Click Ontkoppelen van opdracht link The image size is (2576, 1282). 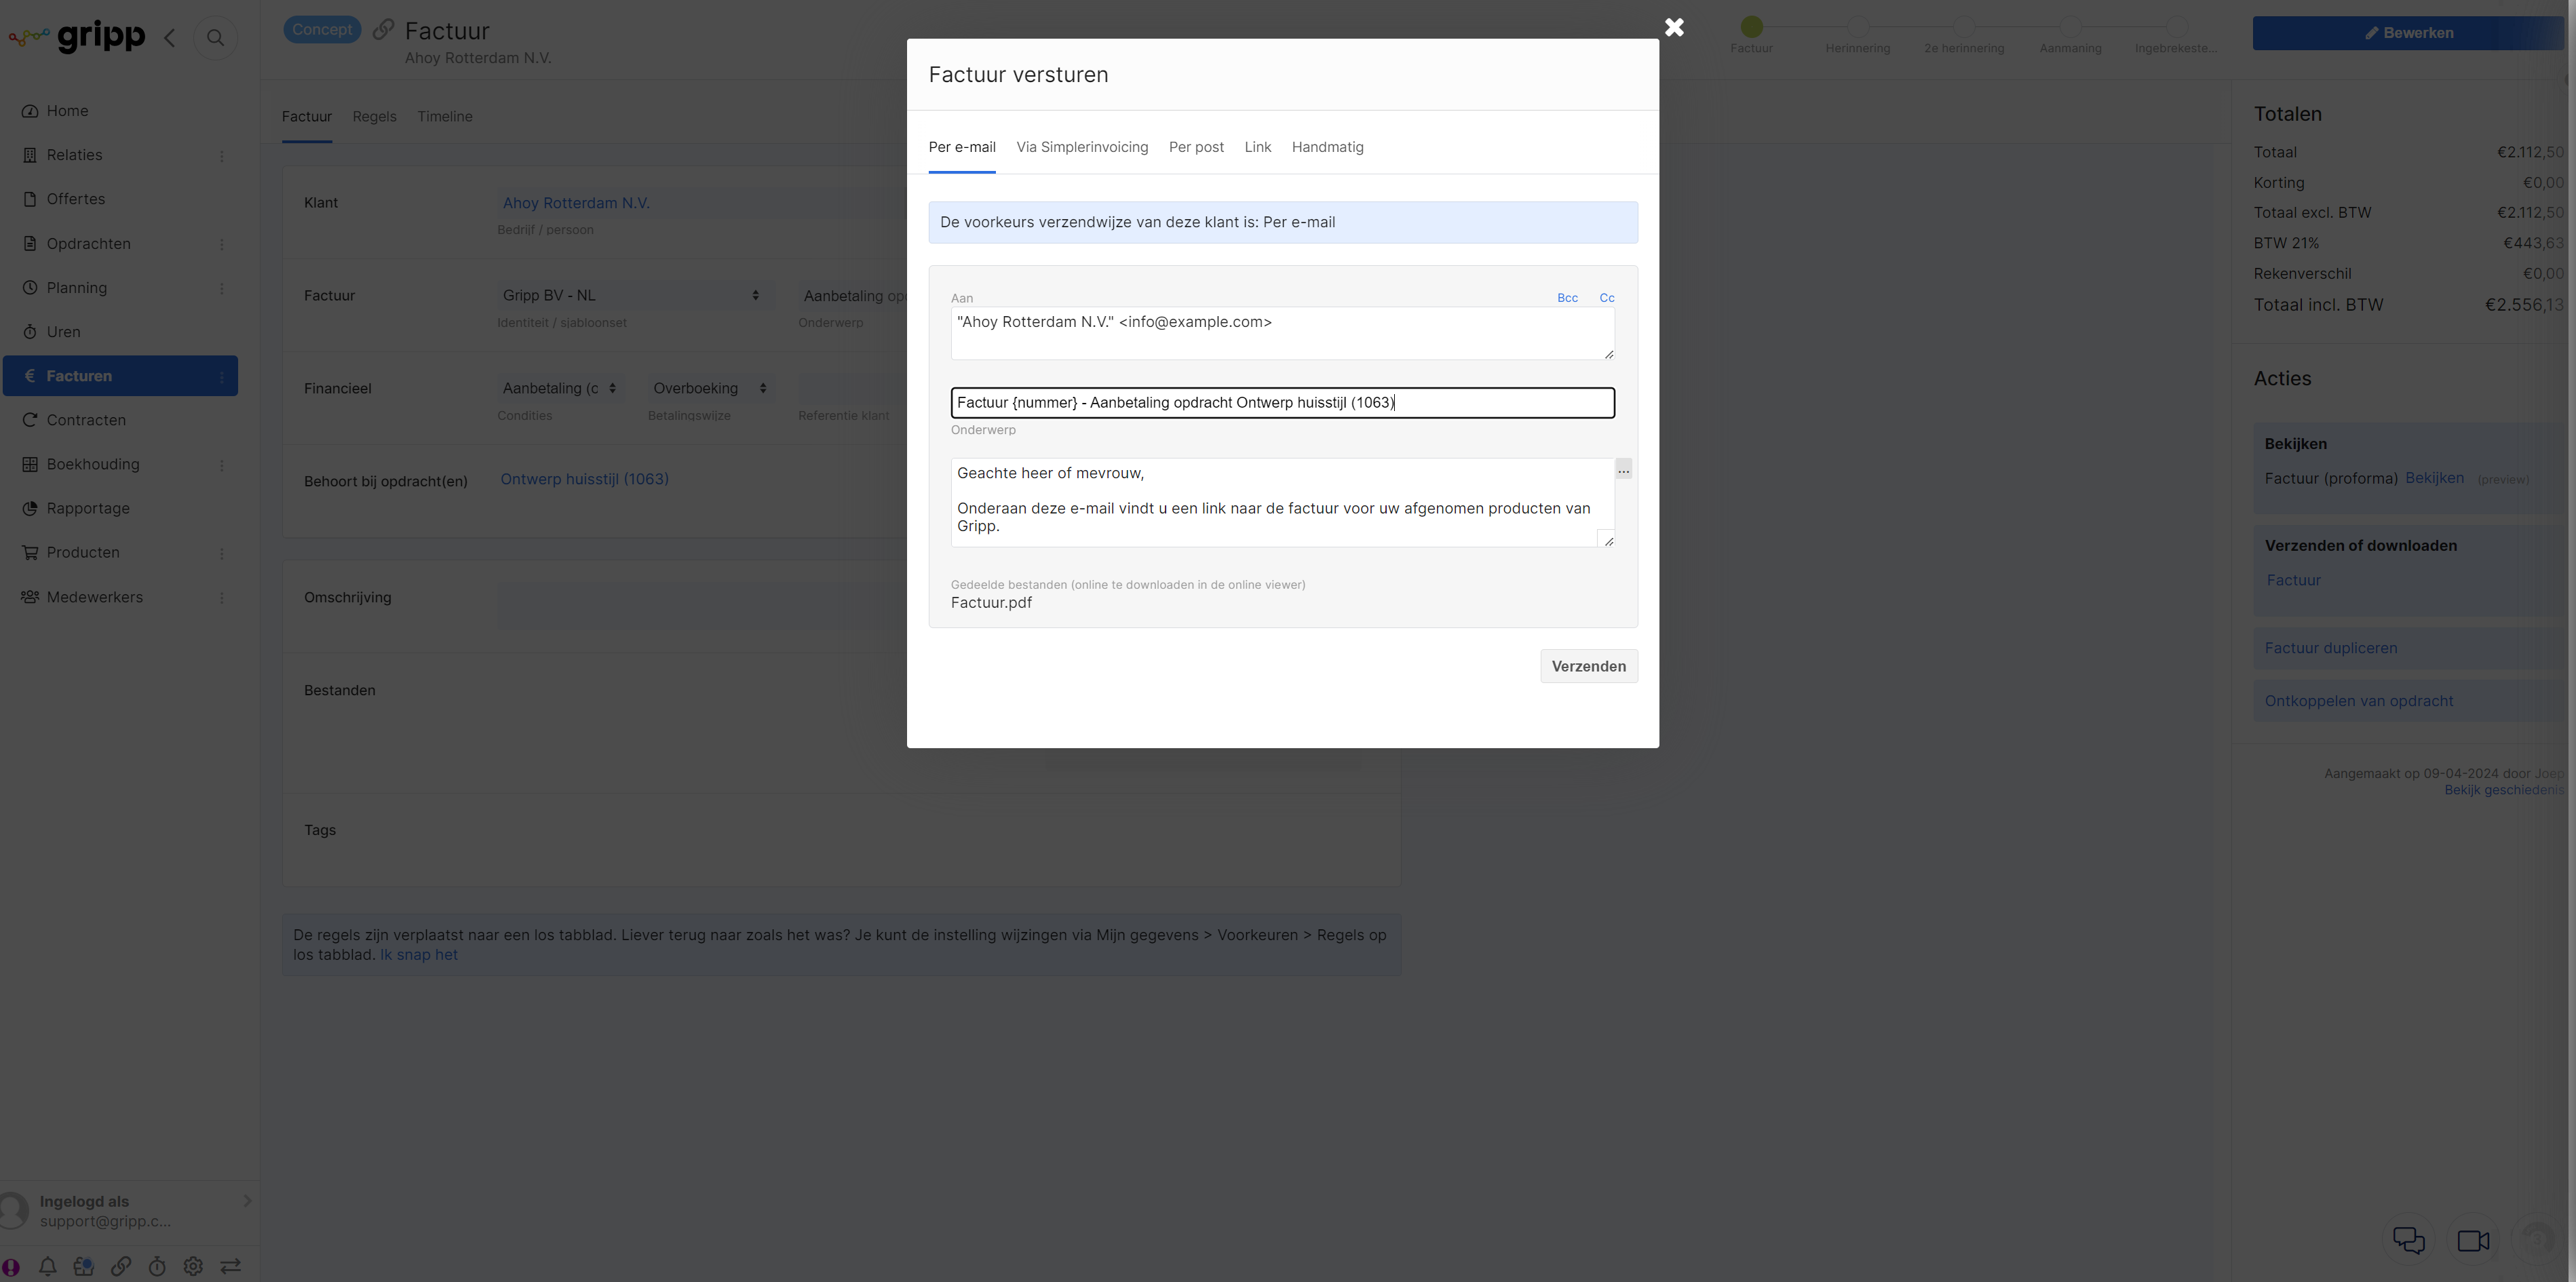point(2358,701)
